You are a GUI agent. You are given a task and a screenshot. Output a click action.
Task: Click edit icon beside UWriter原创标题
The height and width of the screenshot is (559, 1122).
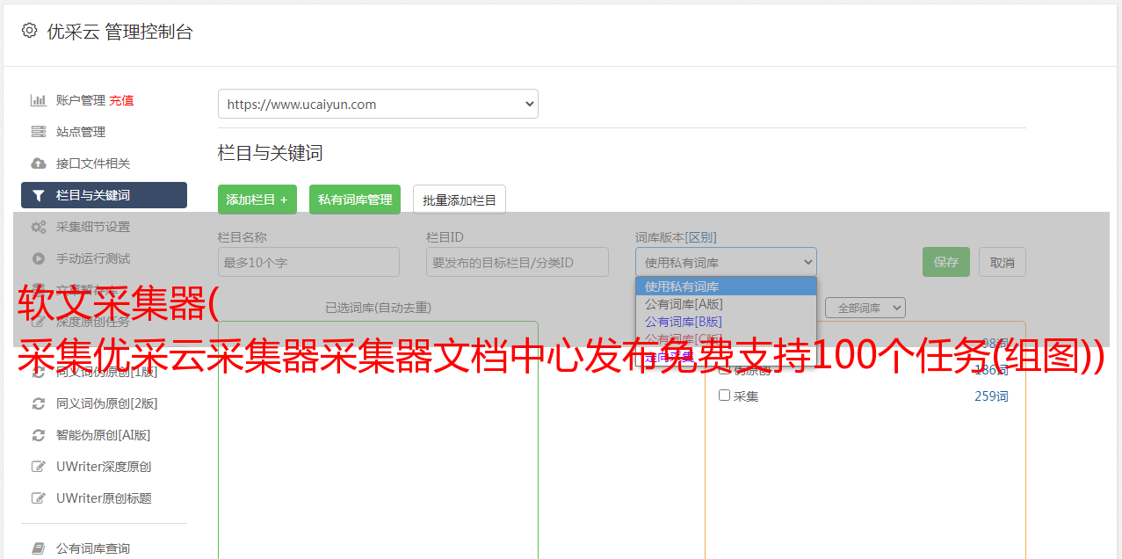[x=39, y=498]
